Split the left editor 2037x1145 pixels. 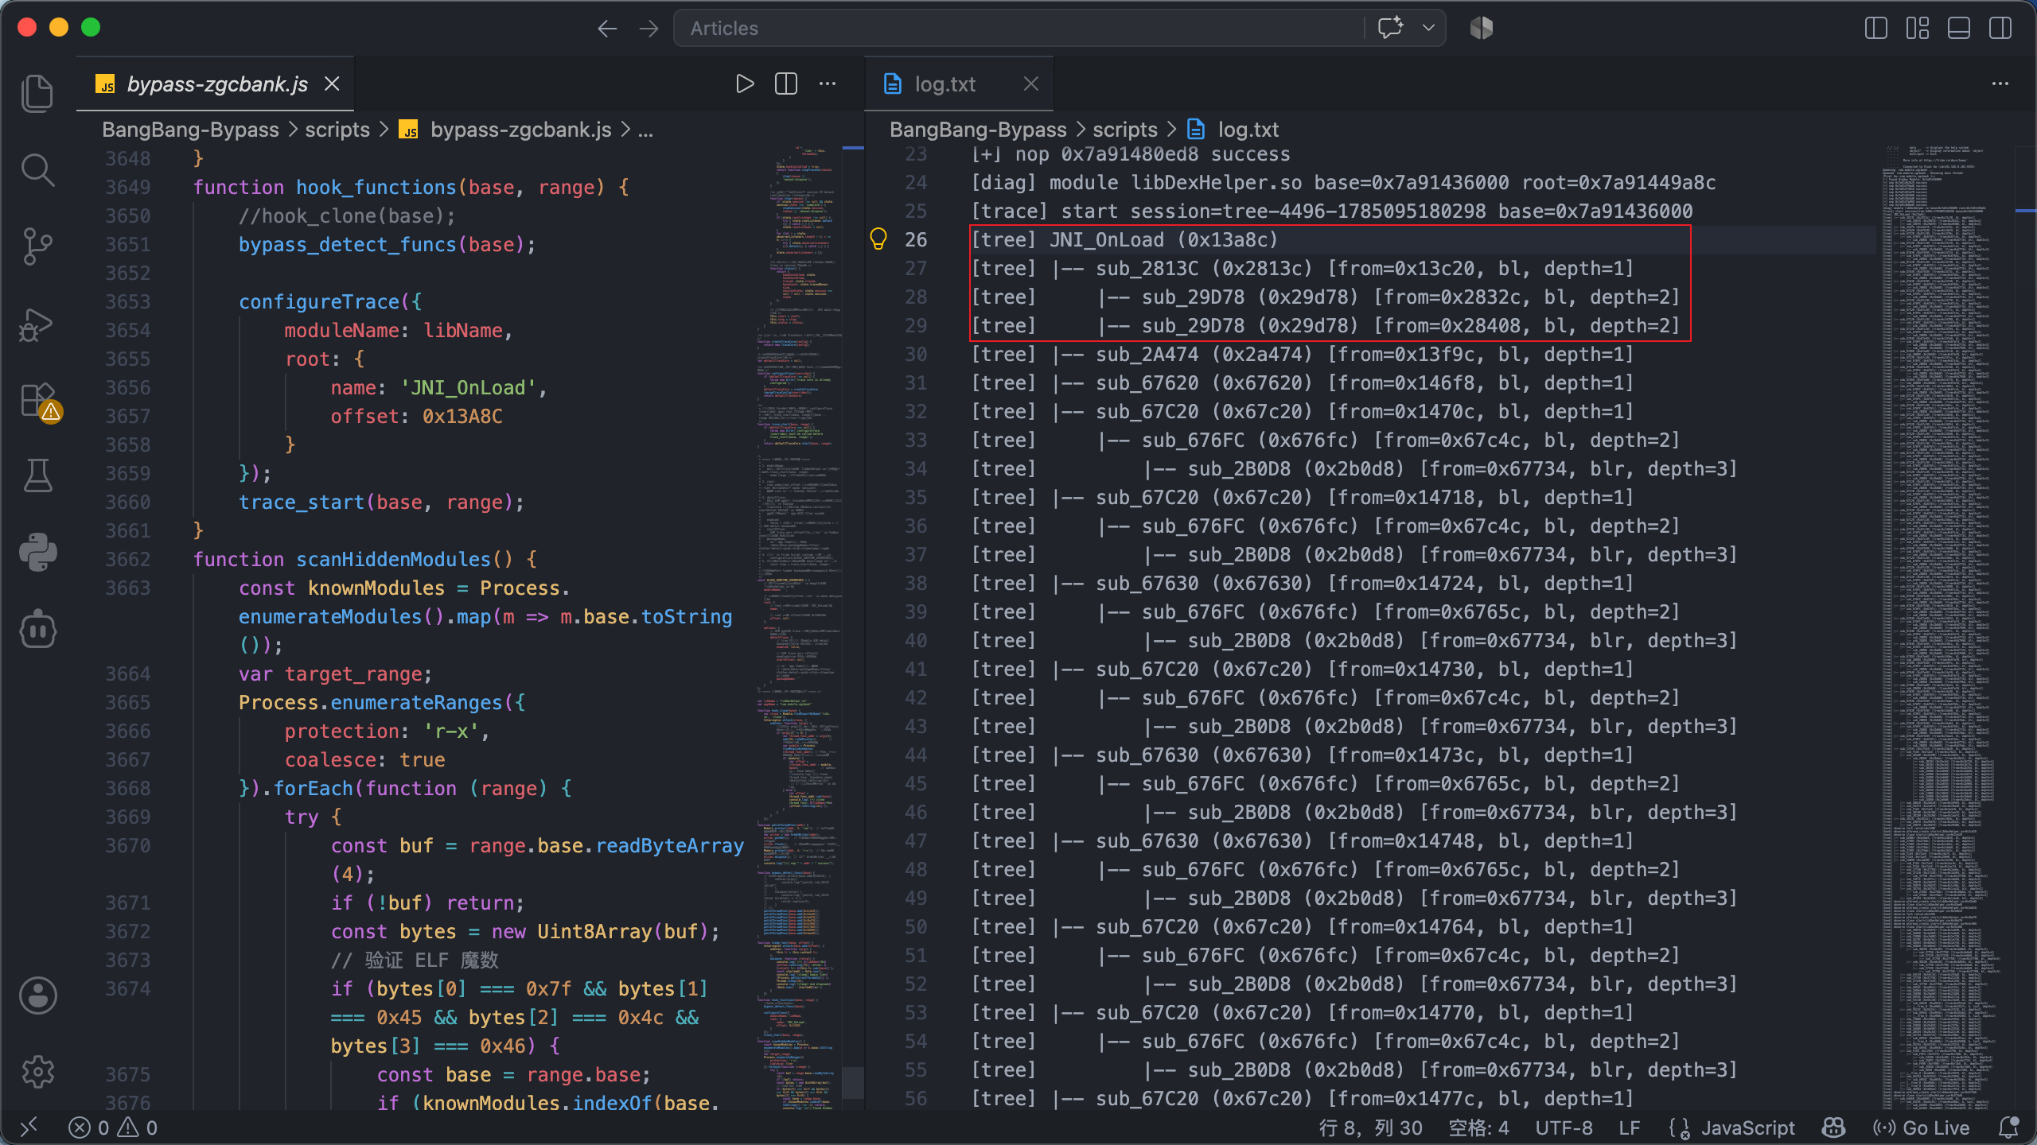click(x=786, y=84)
